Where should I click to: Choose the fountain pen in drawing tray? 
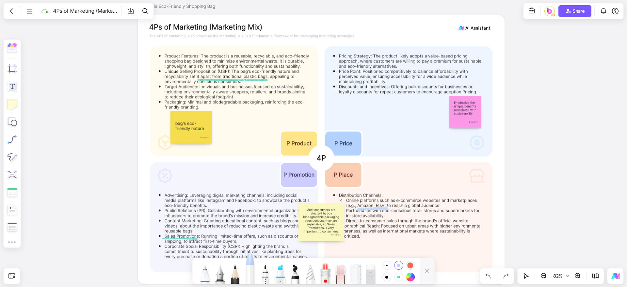[220, 274]
